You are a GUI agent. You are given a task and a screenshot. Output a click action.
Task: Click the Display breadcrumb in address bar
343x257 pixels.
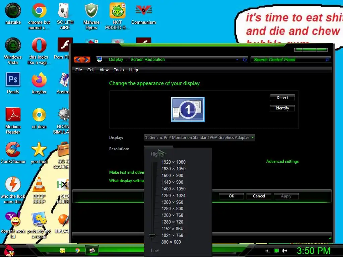tap(116, 60)
